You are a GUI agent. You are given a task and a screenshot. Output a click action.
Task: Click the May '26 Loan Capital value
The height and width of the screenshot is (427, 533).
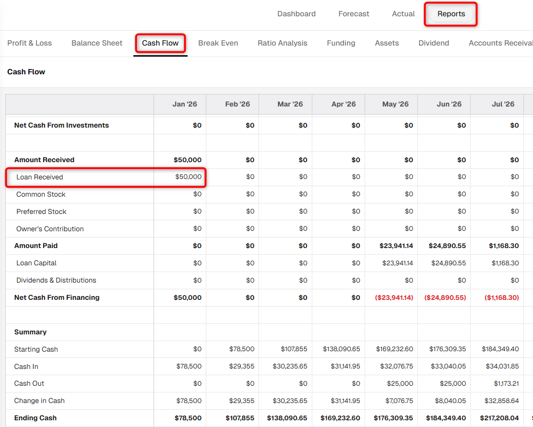(x=397, y=263)
